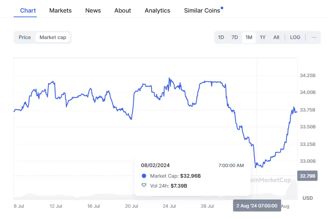328x219 pixels.
Task: Select the Market cap toggle
Action: (x=53, y=37)
